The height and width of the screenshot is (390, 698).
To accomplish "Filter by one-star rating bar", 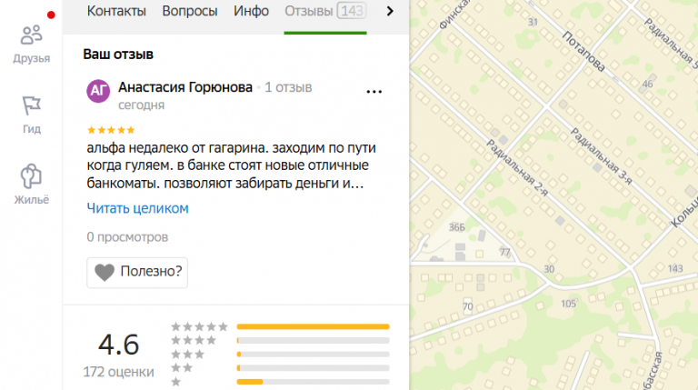I will 313,382.
